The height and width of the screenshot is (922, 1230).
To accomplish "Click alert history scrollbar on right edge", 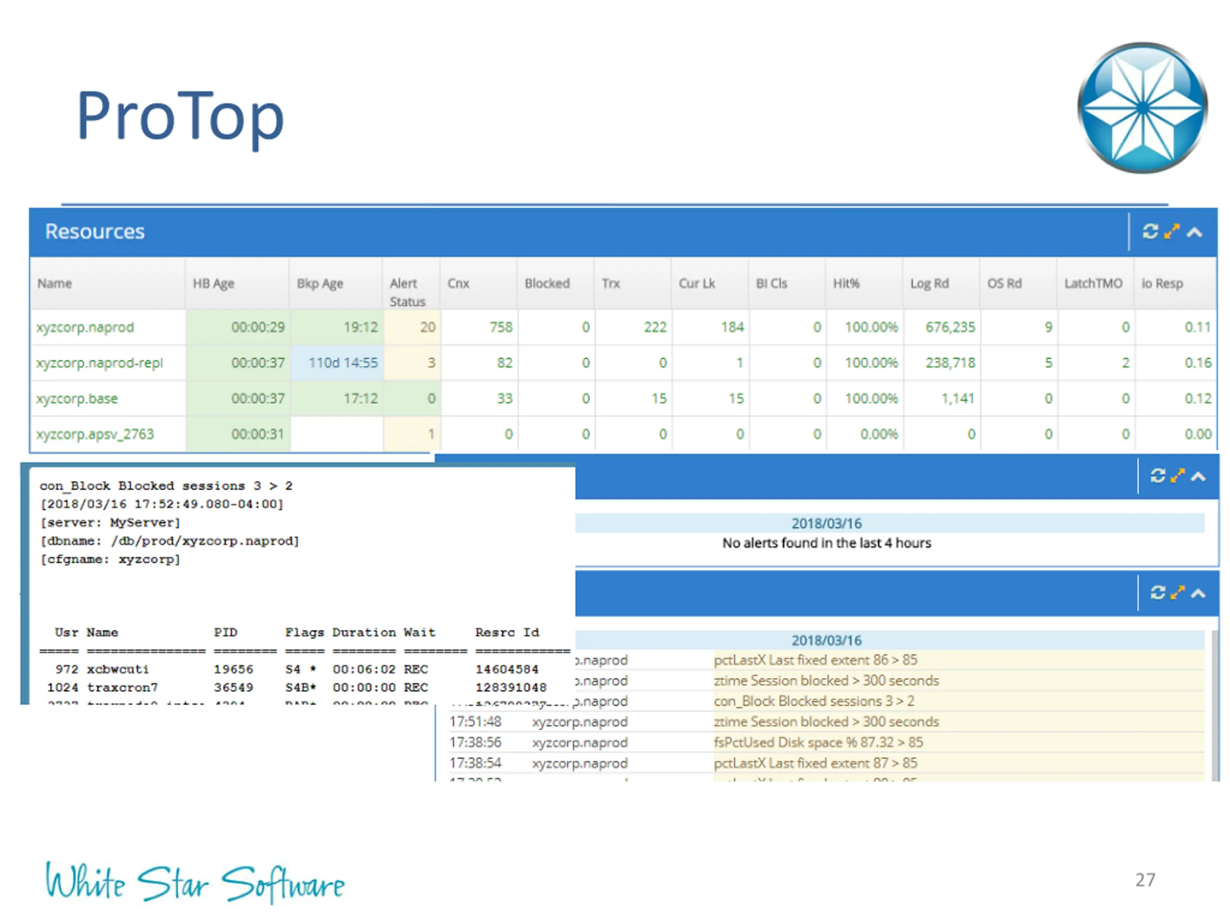I will (x=1215, y=706).
